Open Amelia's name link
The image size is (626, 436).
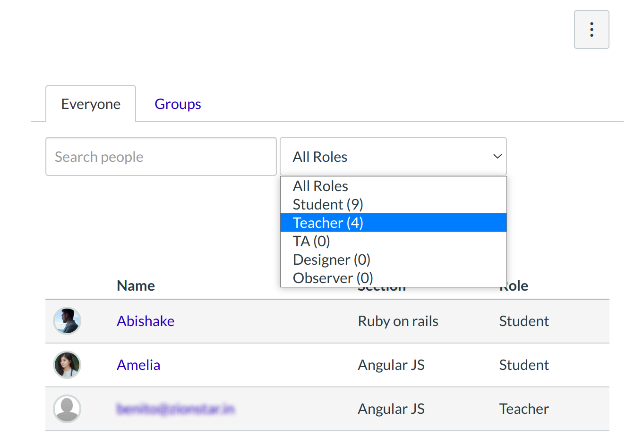(138, 365)
